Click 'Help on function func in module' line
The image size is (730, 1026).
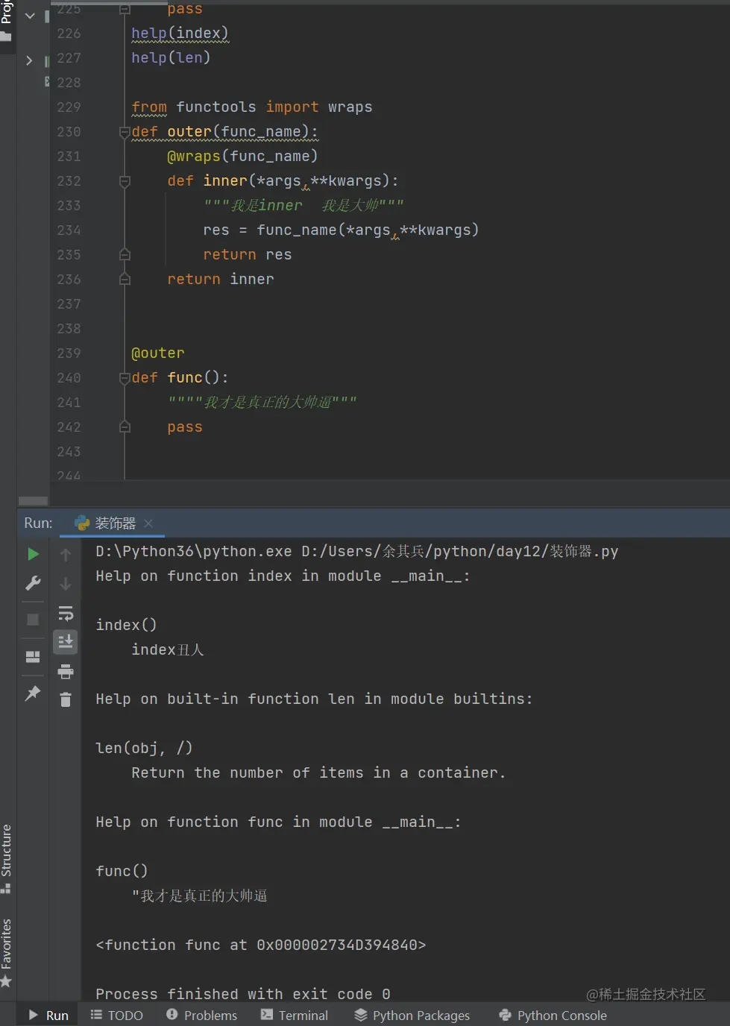pos(278,822)
